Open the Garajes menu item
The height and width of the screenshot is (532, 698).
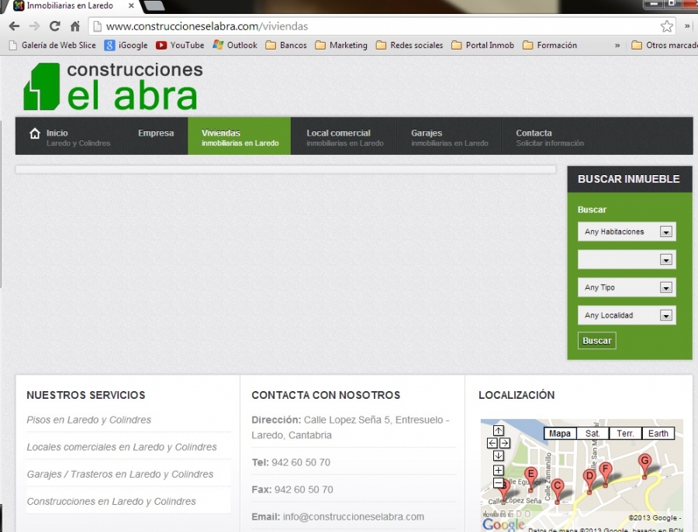click(x=449, y=137)
